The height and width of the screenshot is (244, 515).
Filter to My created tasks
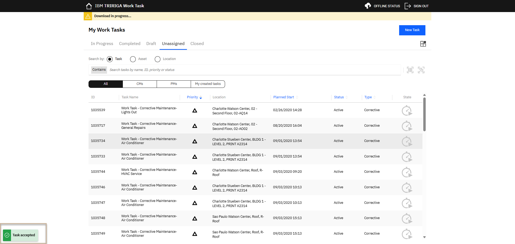(208, 84)
